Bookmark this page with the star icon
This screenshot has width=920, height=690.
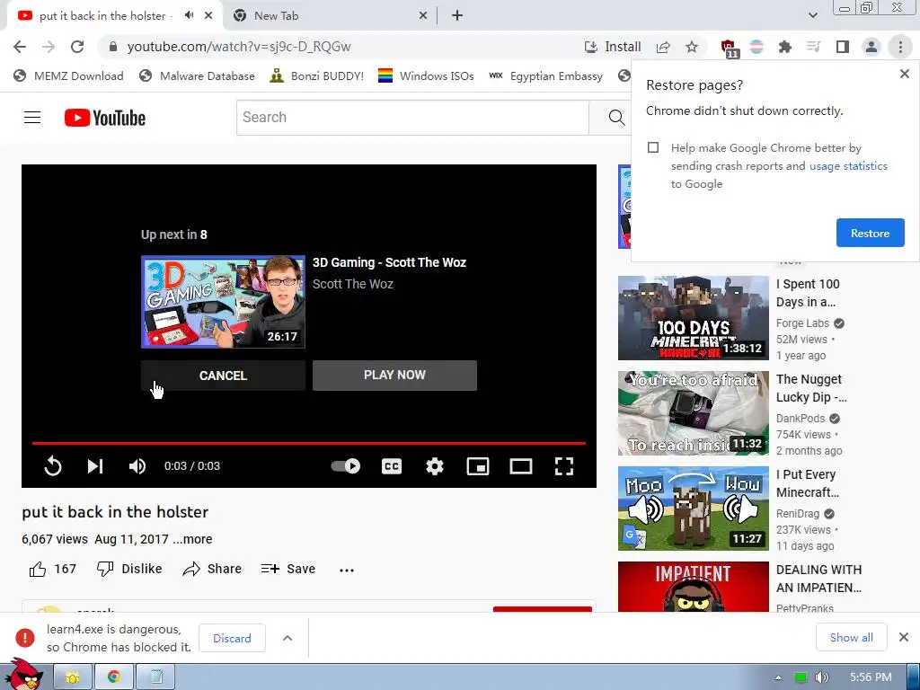tap(692, 47)
